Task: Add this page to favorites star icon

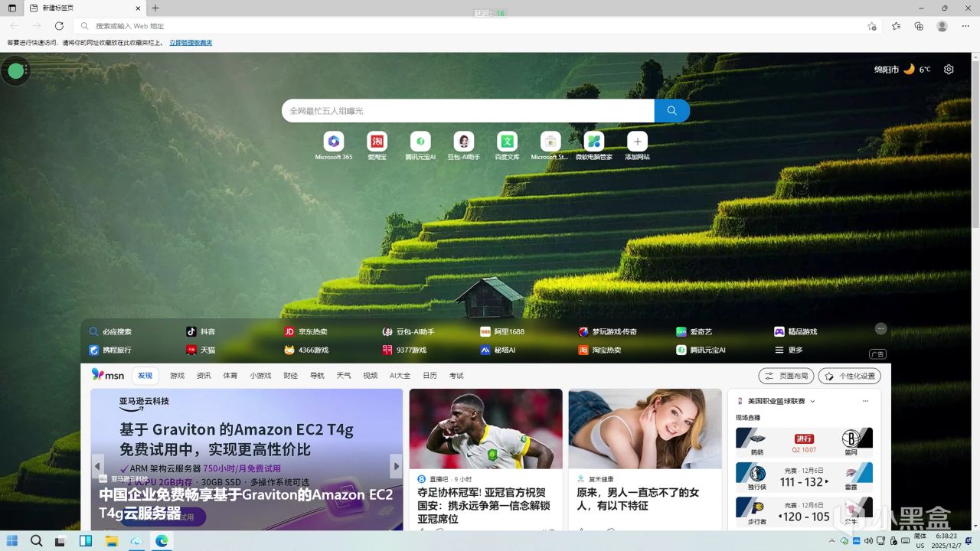Action: click(x=871, y=26)
